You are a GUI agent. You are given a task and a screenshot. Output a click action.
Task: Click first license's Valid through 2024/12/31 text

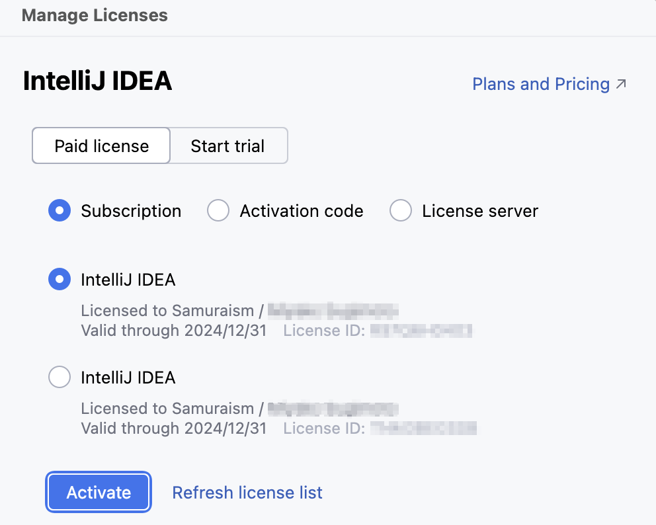point(174,331)
